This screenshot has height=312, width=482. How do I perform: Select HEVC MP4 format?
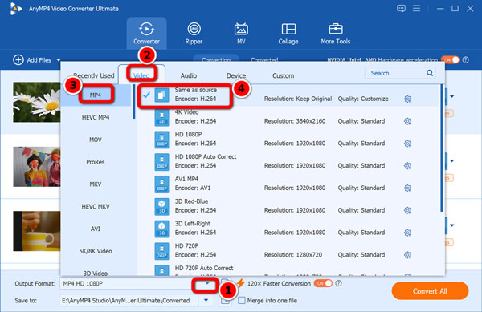96,117
